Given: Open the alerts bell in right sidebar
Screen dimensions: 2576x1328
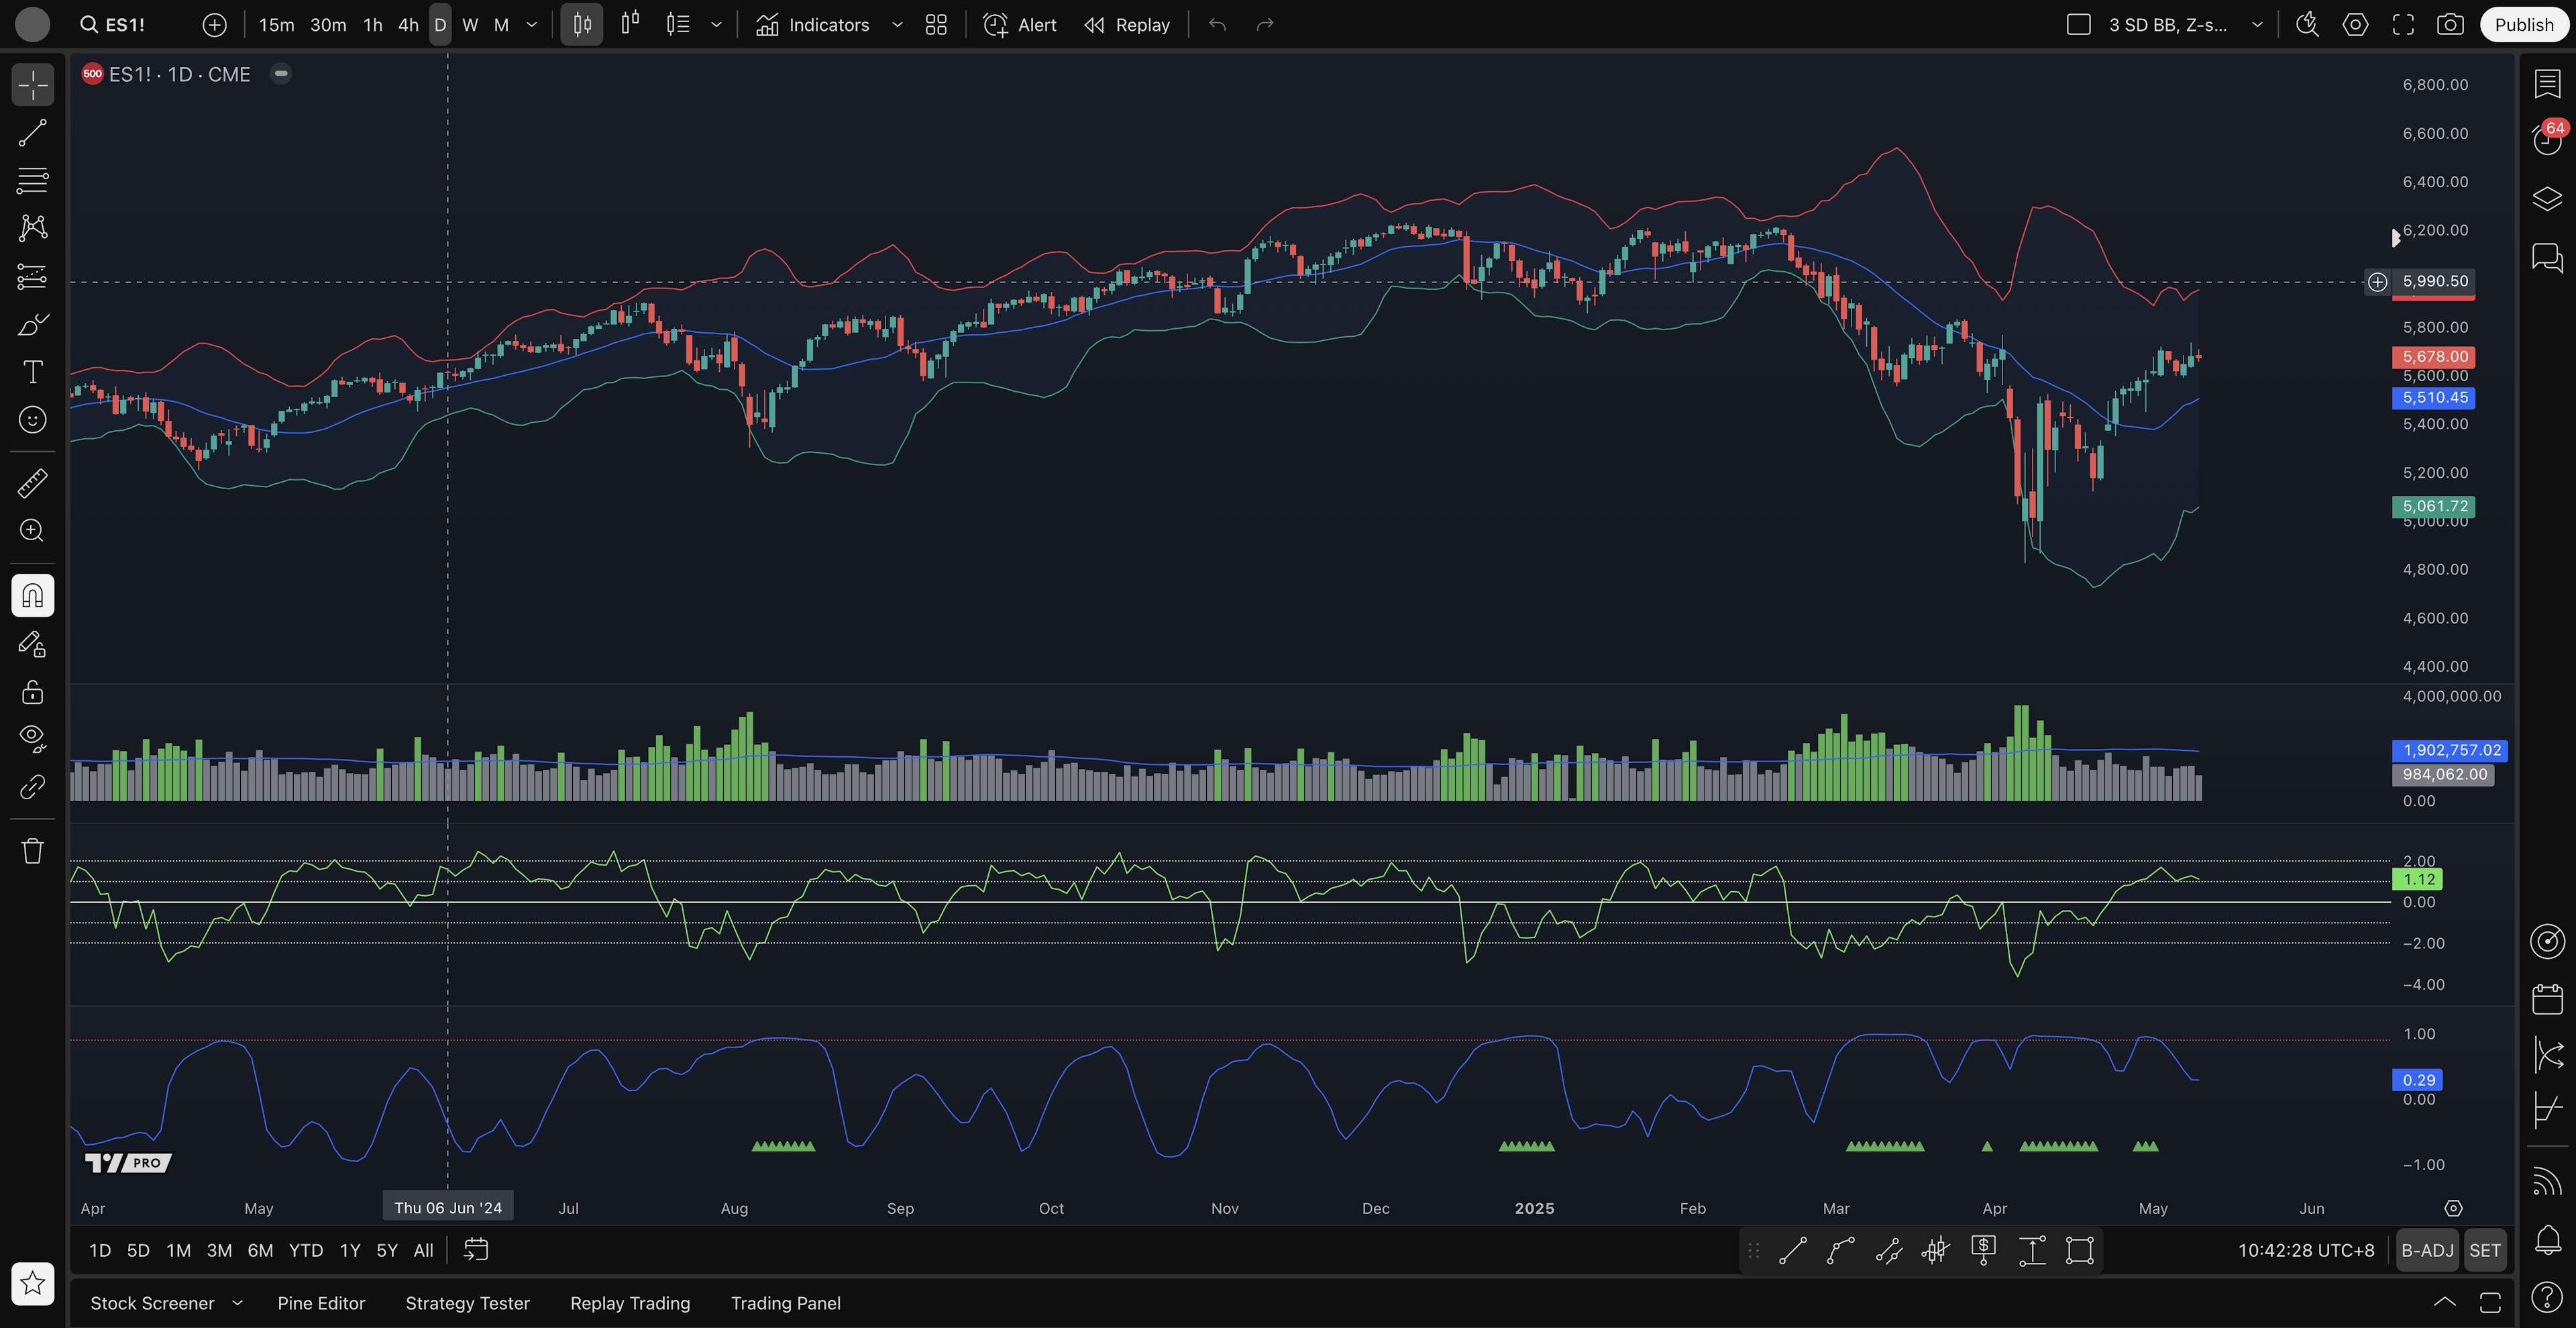Looking at the screenshot, I should [x=2547, y=1240].
